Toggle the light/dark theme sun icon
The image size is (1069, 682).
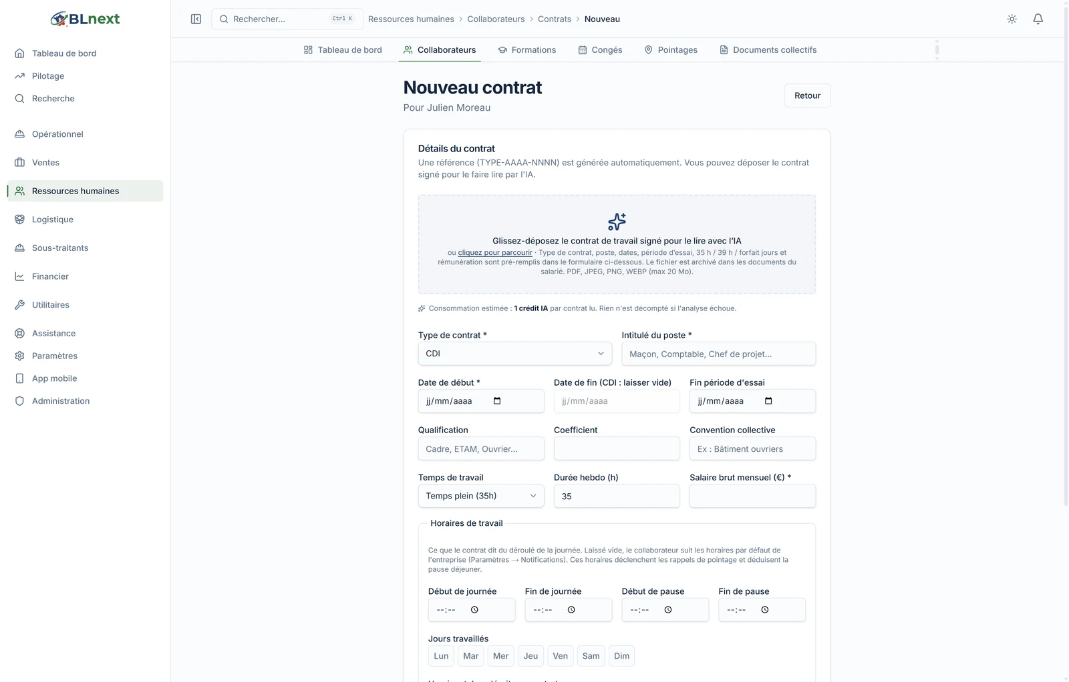1012,19
